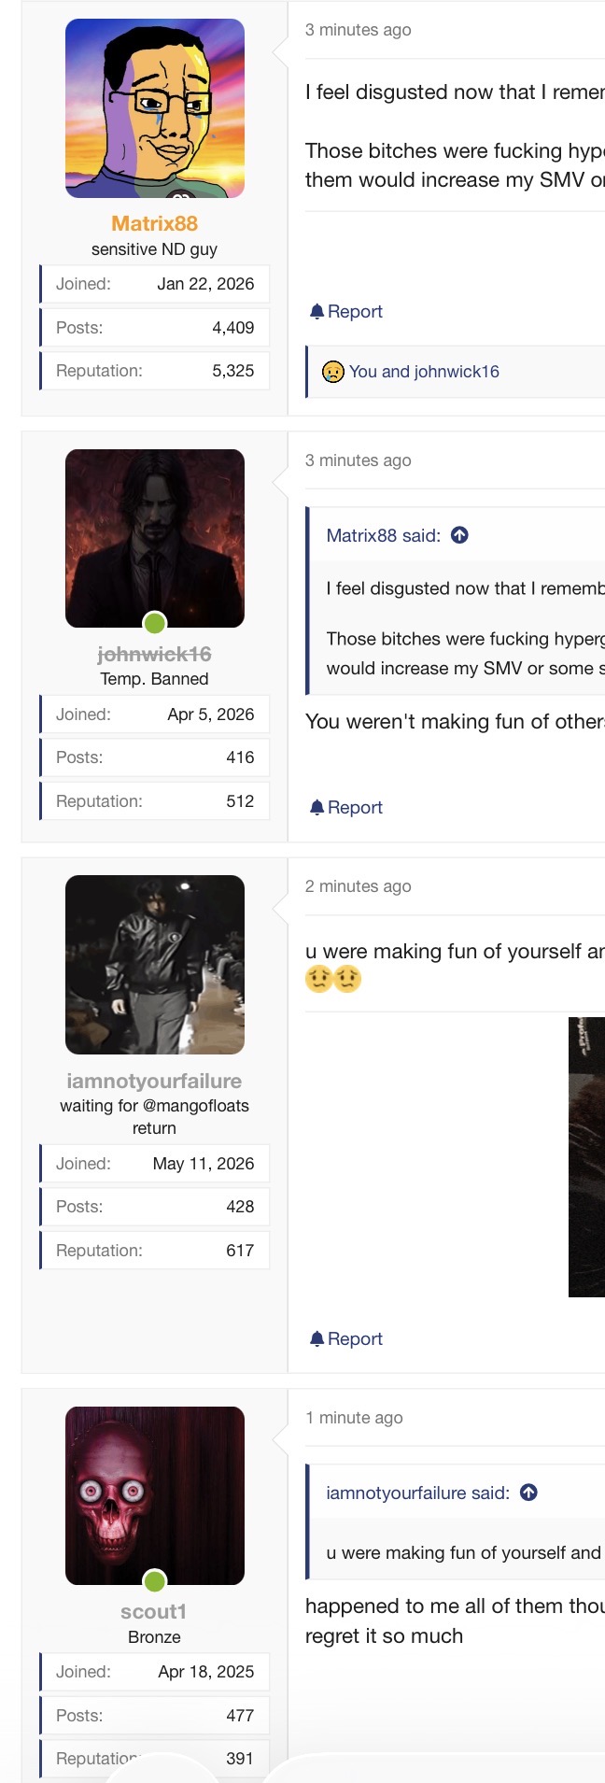View reactions 'You and johnwick16'
The width and height of the screenshot is (605, 1783).
(424, 372)
